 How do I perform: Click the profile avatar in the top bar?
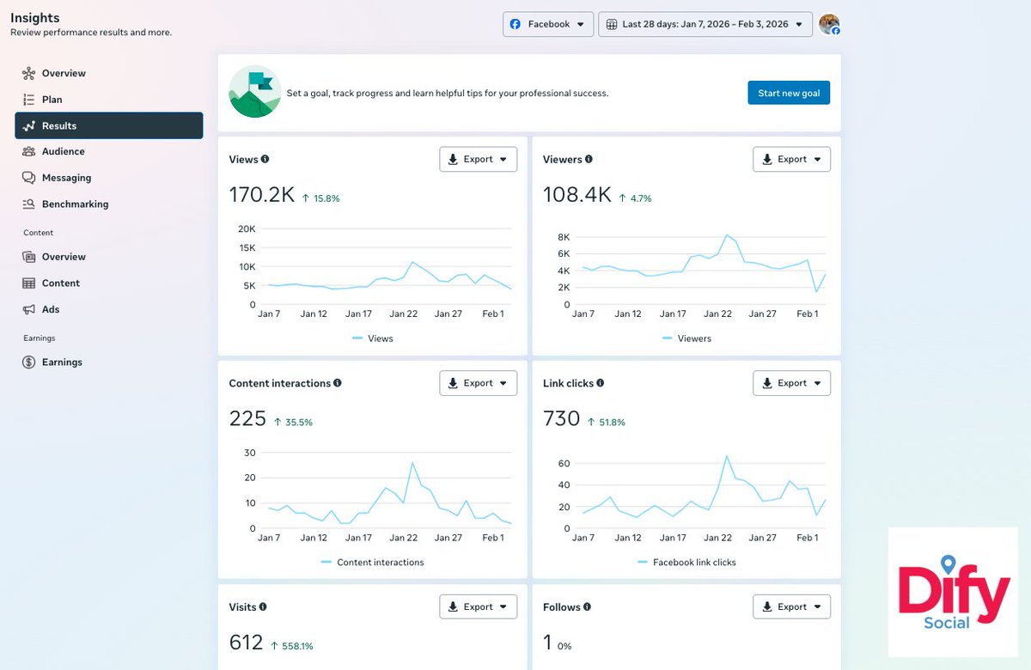pos(827,24)
